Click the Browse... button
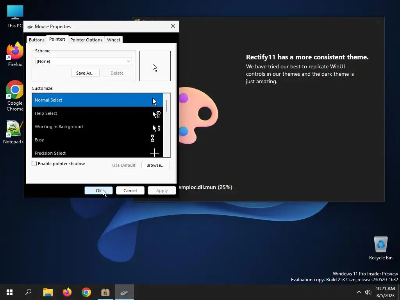The image size is (400, 300). point(155,165)
